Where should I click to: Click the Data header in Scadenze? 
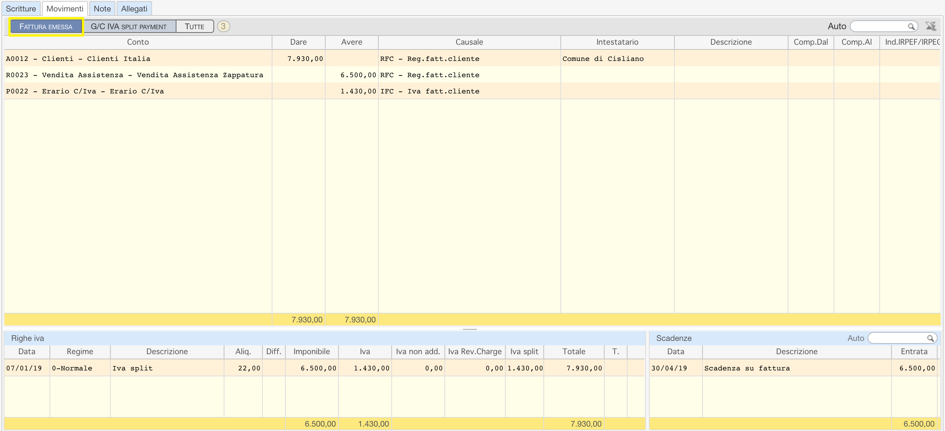[676, 352]
